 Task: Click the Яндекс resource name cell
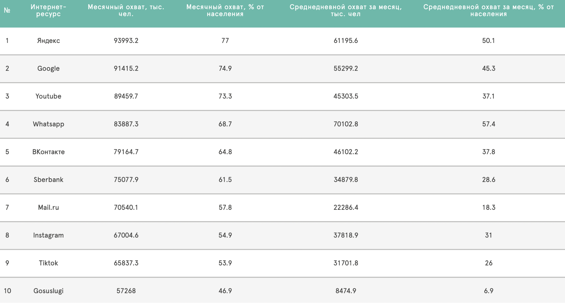[48, 41]
